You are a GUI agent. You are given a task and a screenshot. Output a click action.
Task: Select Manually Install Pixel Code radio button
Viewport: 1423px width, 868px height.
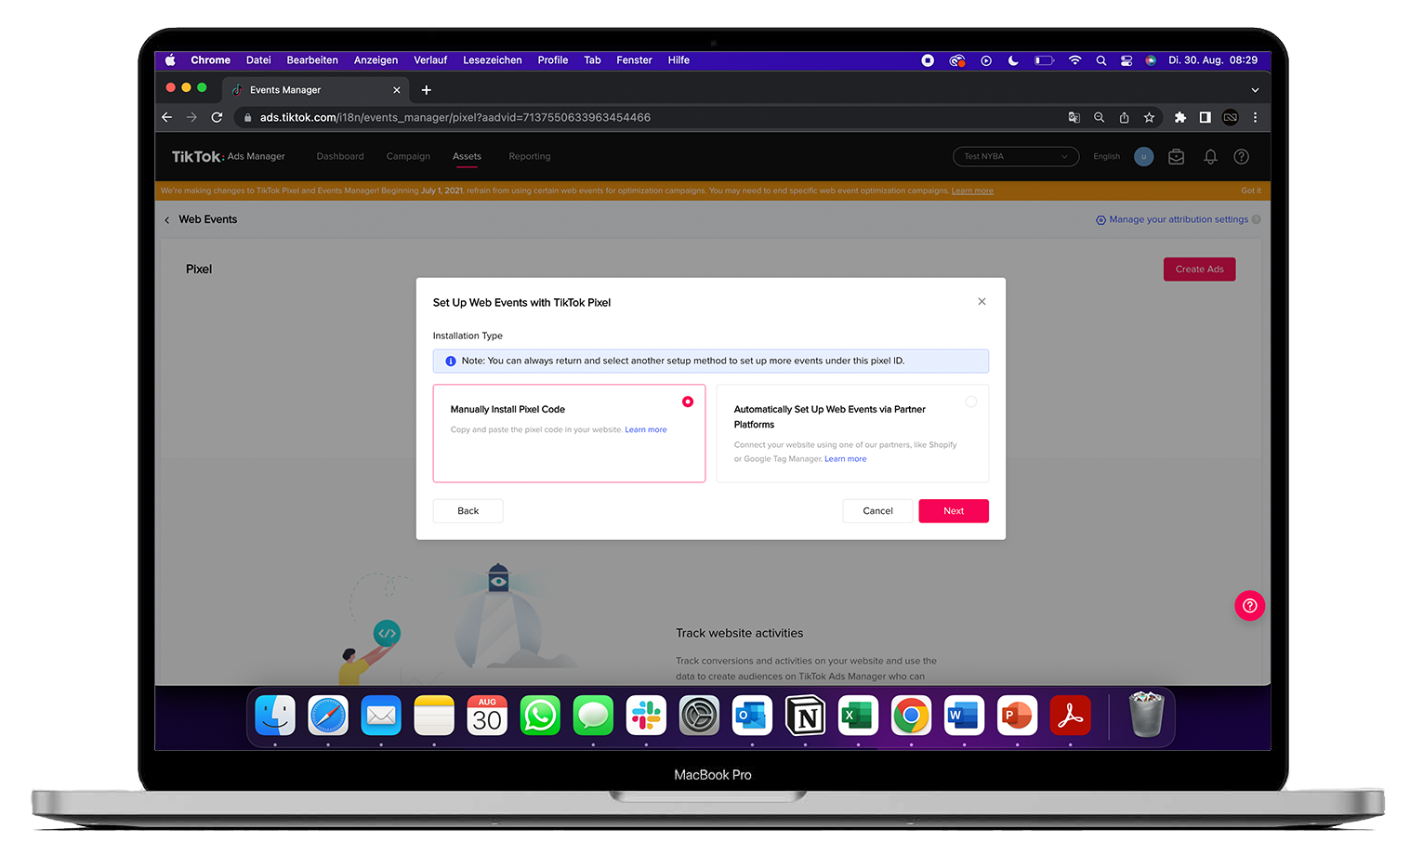(x=688, y=401)
